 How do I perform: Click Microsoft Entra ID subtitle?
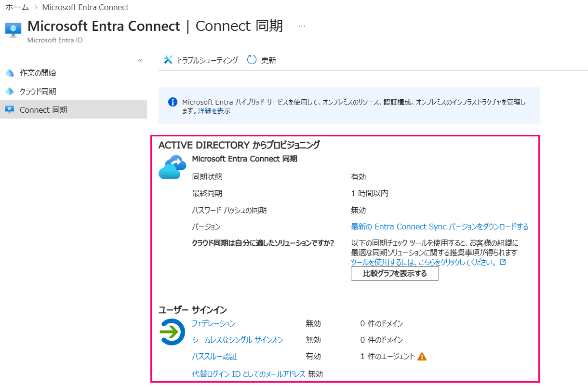tap(55, 40)
